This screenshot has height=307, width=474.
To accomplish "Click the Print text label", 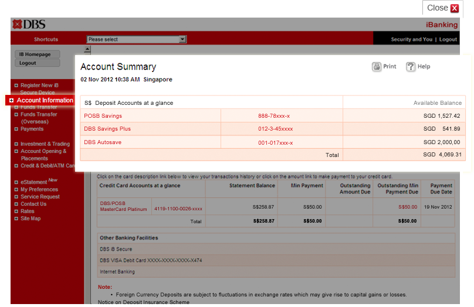I will point(390,66).
